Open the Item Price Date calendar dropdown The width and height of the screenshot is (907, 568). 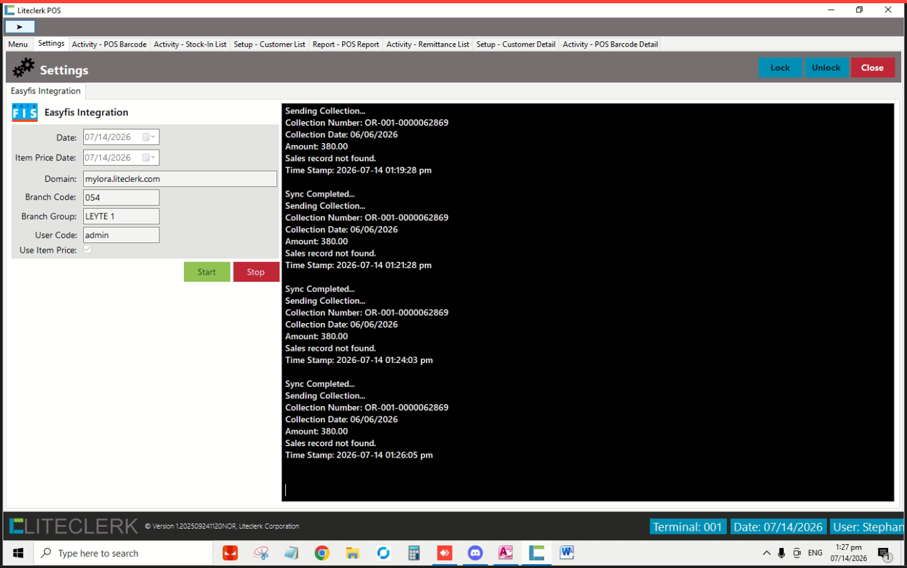click(149, 158)
